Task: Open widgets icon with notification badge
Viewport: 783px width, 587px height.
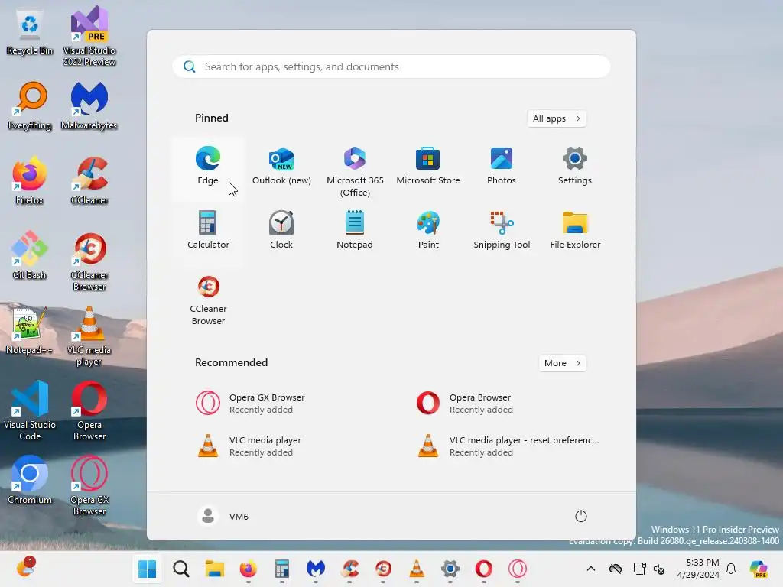Action: point(25,568)
